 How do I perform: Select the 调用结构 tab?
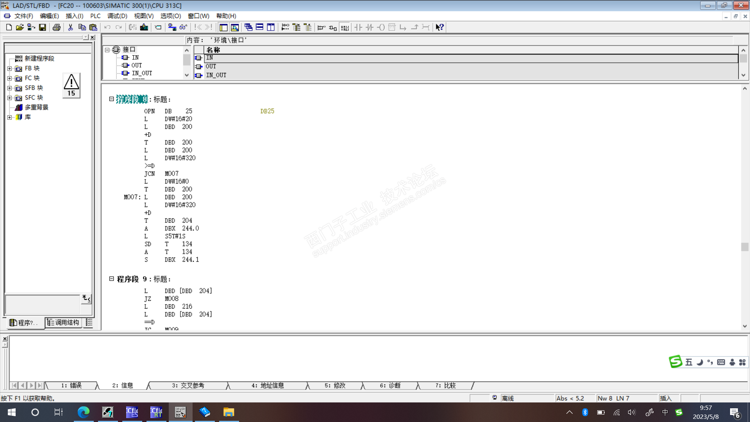point(63,323)
